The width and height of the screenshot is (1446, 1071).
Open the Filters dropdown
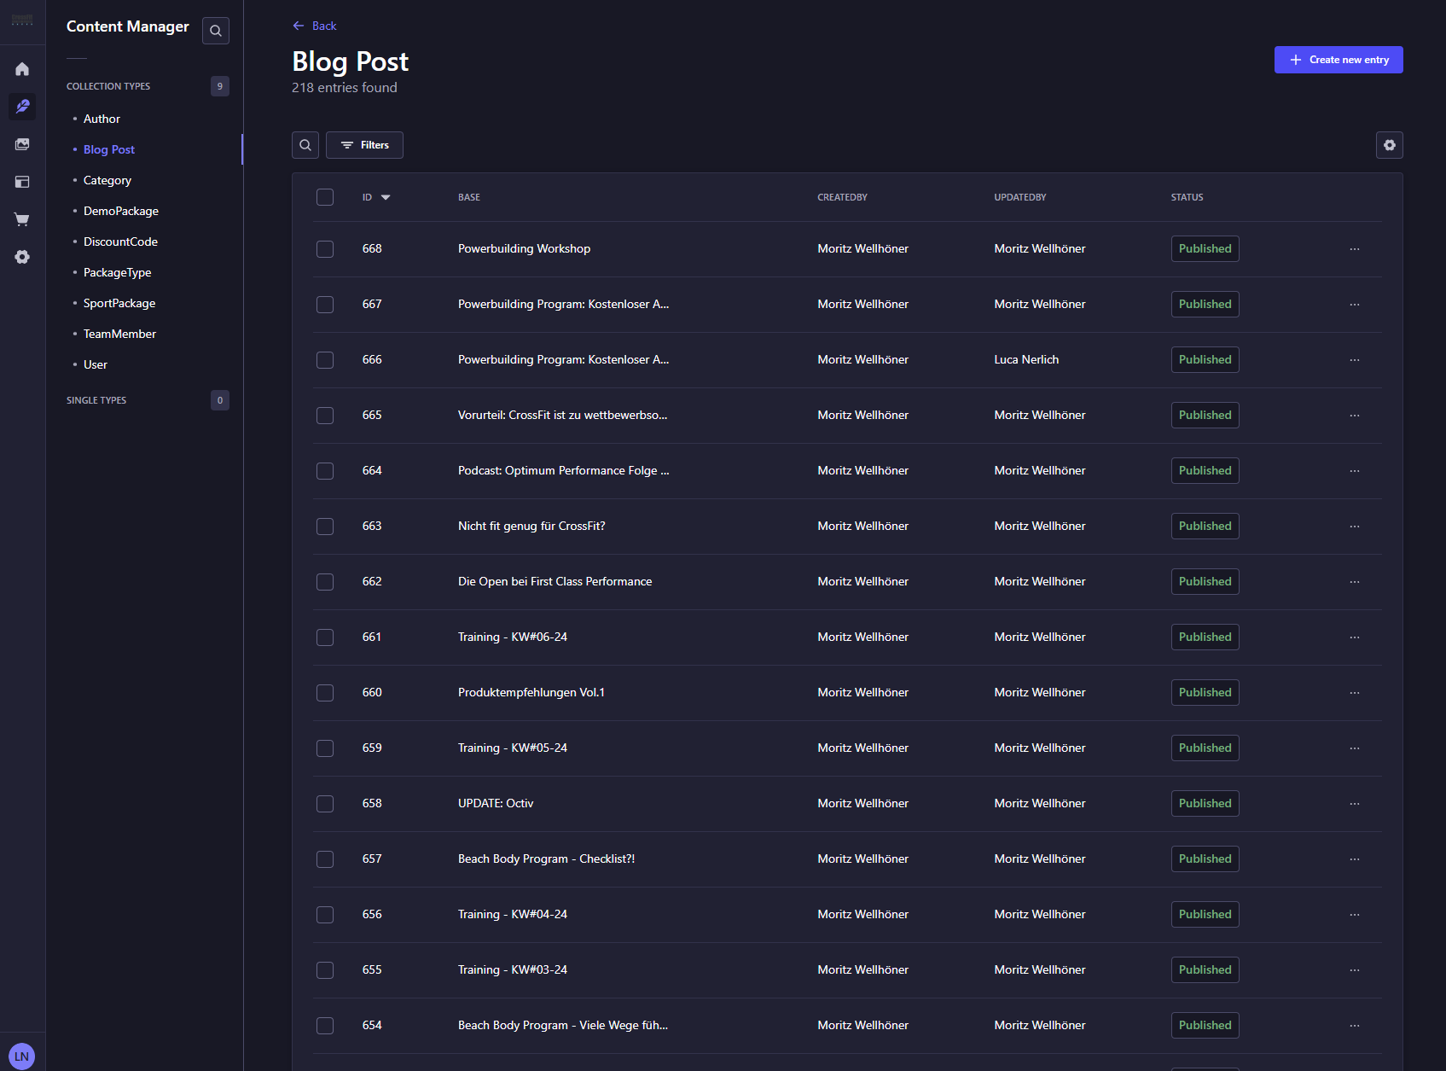click(364, 145)
